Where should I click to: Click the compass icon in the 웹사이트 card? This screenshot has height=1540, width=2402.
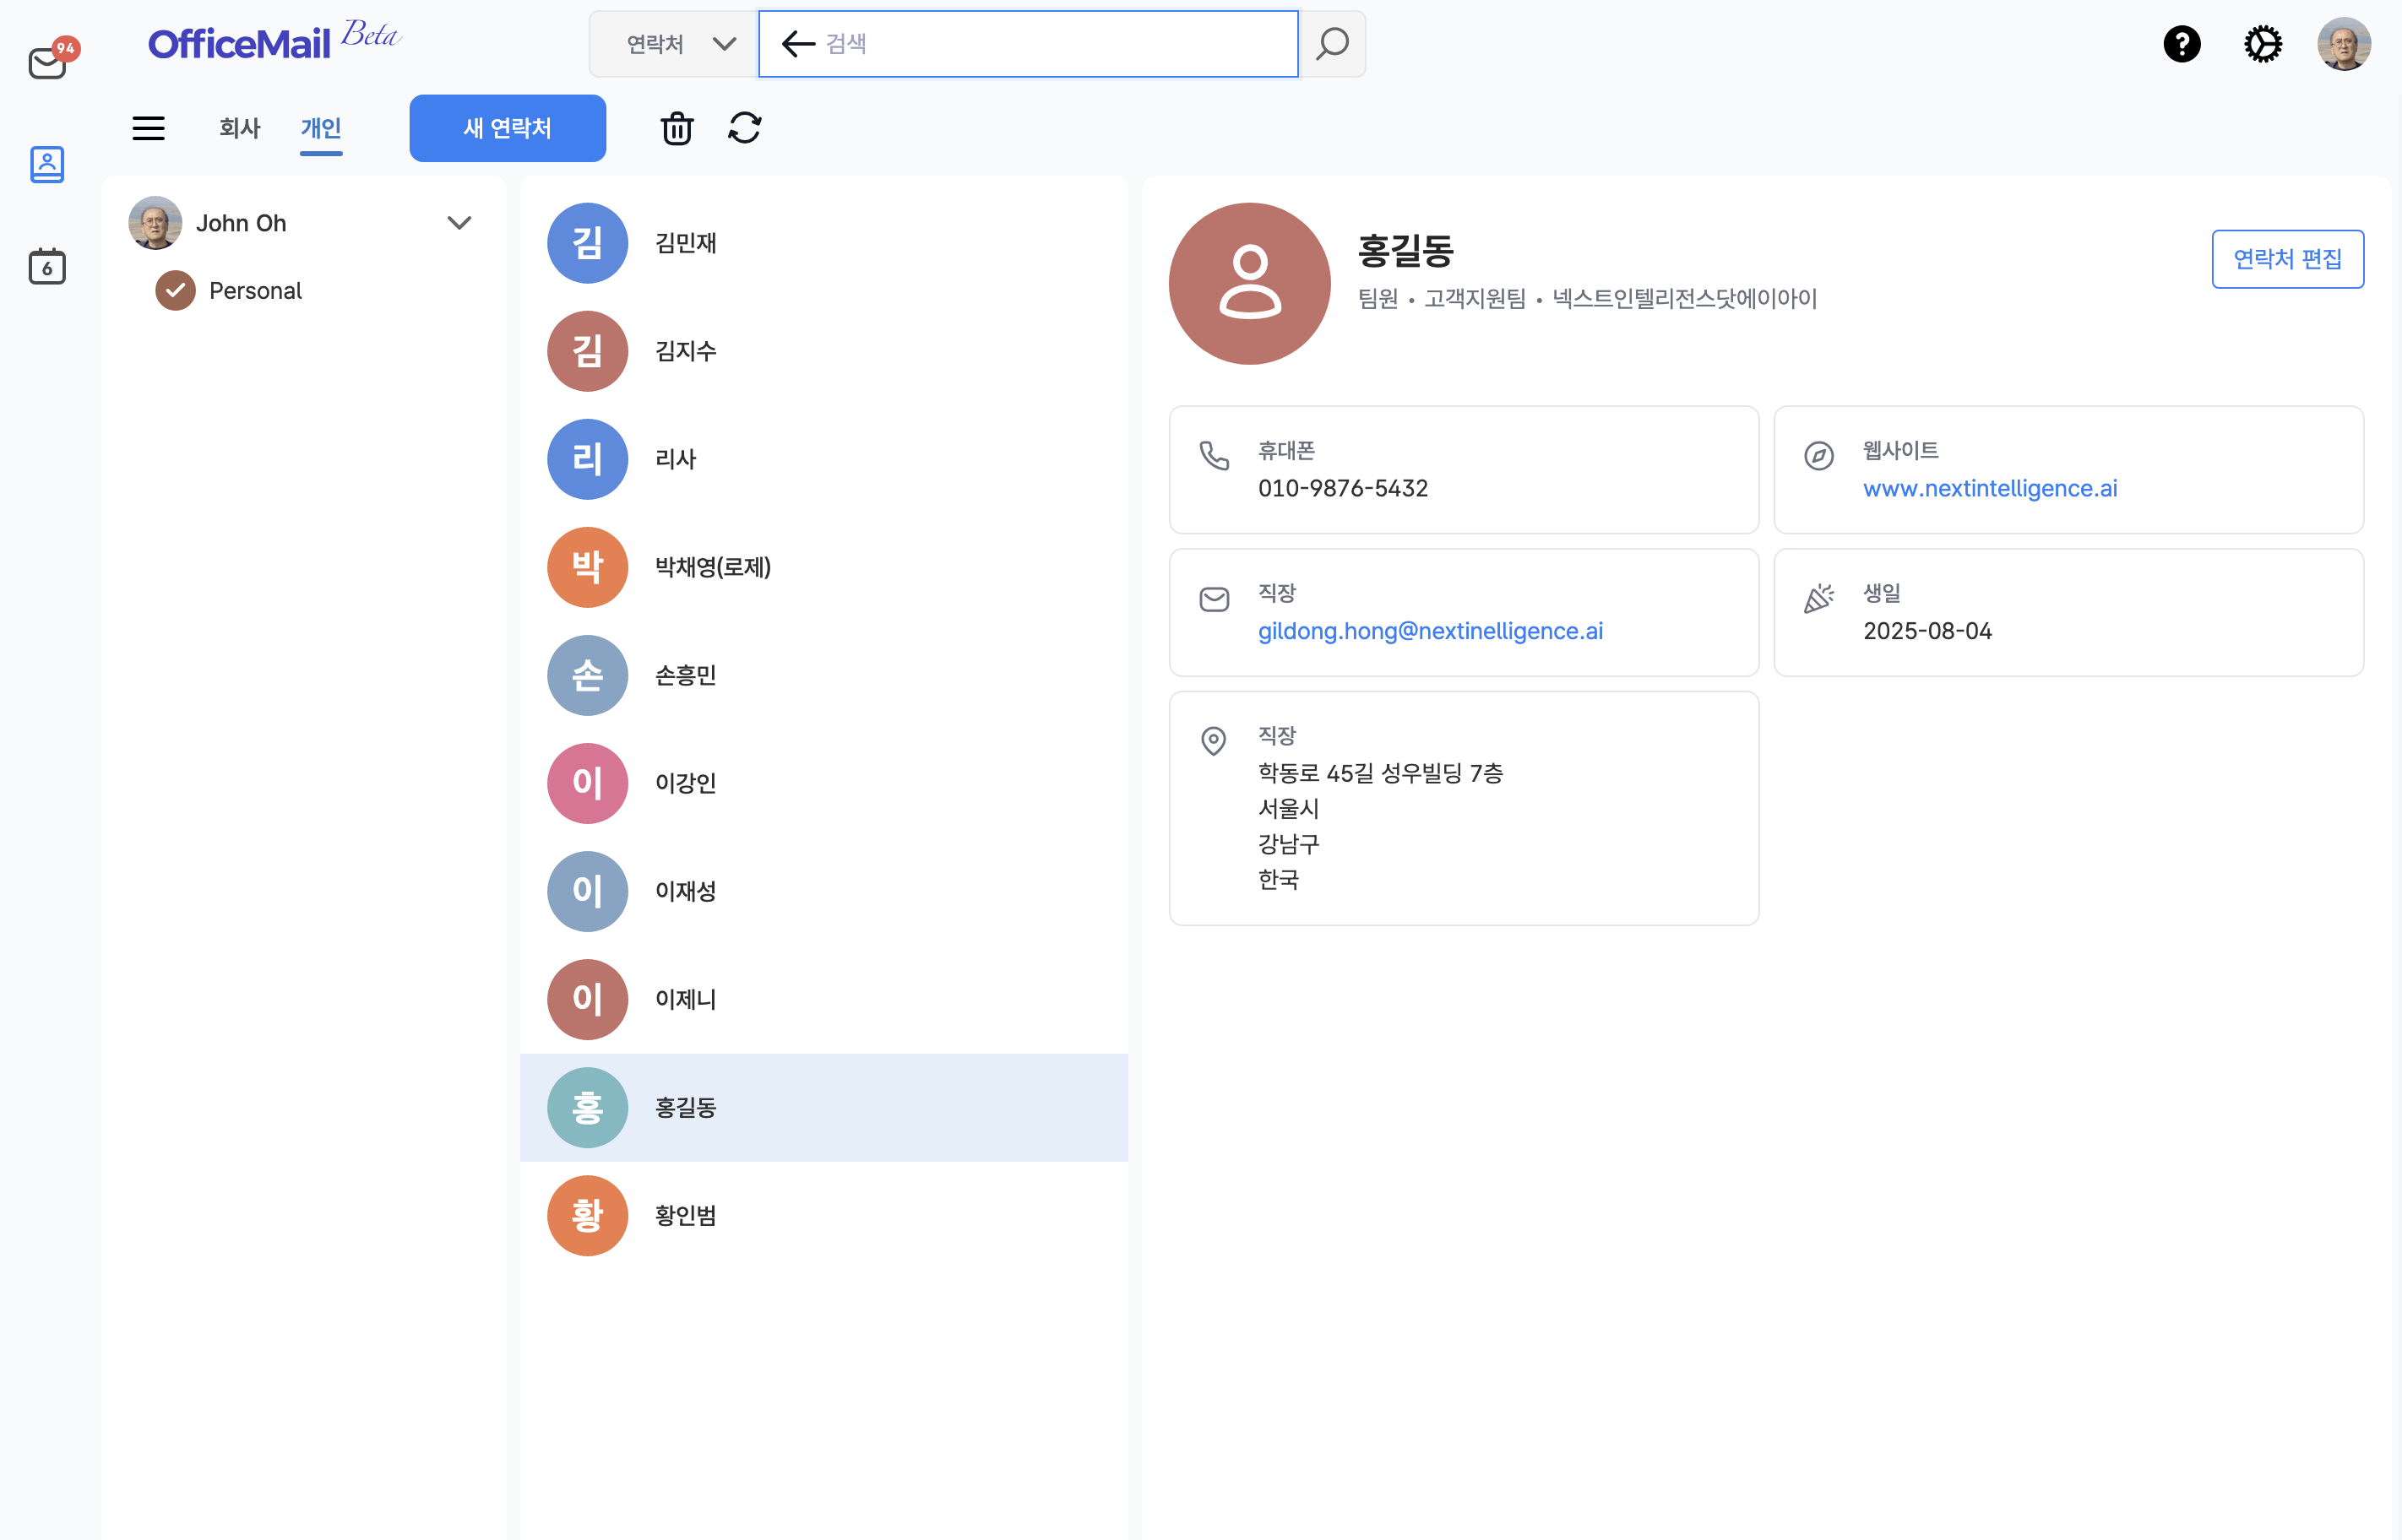coord(1818,456)
